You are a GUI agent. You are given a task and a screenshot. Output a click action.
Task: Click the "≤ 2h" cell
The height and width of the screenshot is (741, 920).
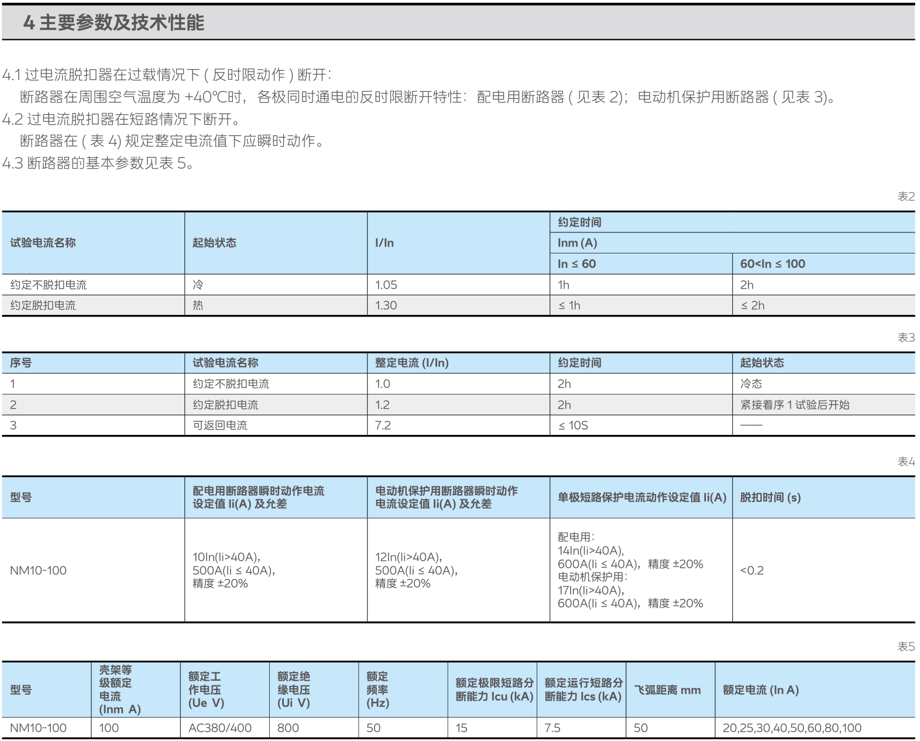(x=753, y=306)
